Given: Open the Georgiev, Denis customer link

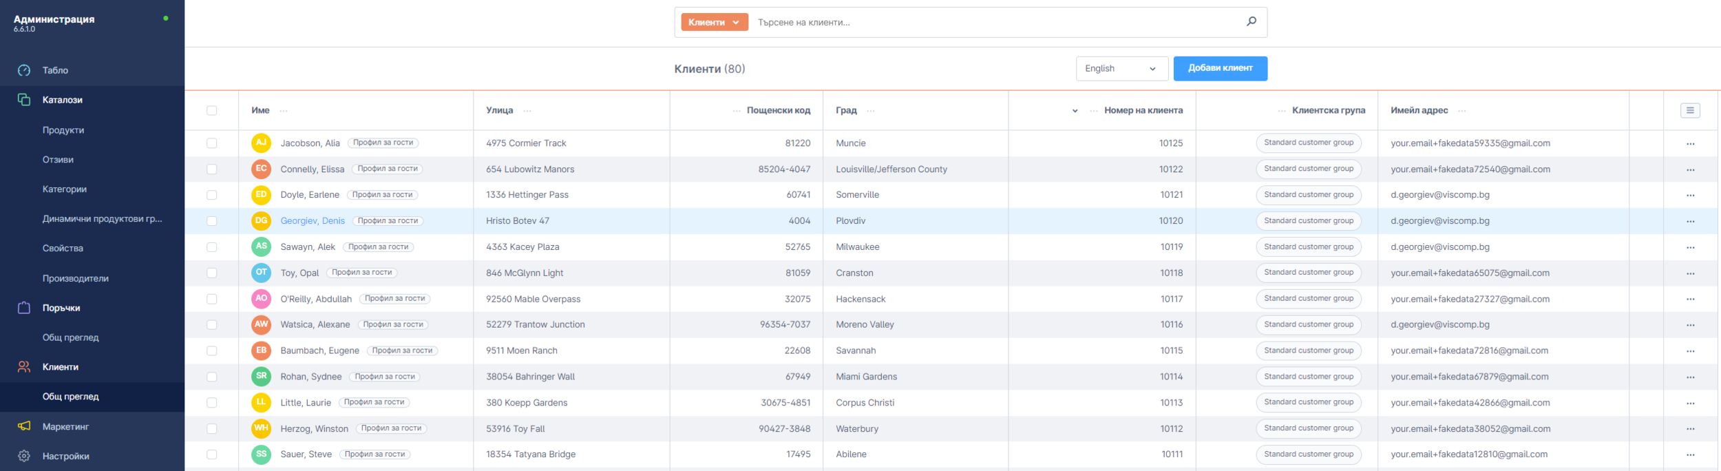Looking at the screenshot, I should tap(313, 221).
